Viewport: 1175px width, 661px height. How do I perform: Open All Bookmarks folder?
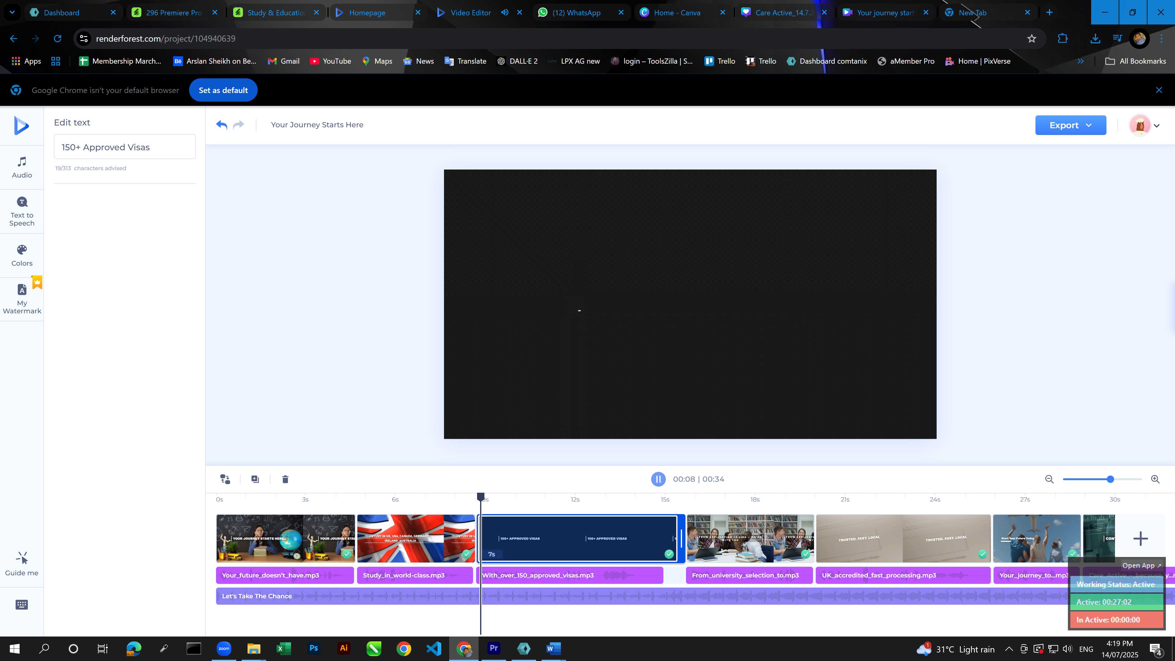[1136, 61]
